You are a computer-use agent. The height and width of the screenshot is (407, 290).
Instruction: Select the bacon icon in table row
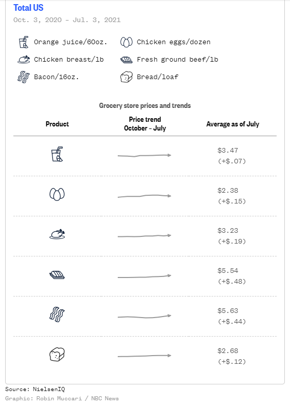coord(57,314)
